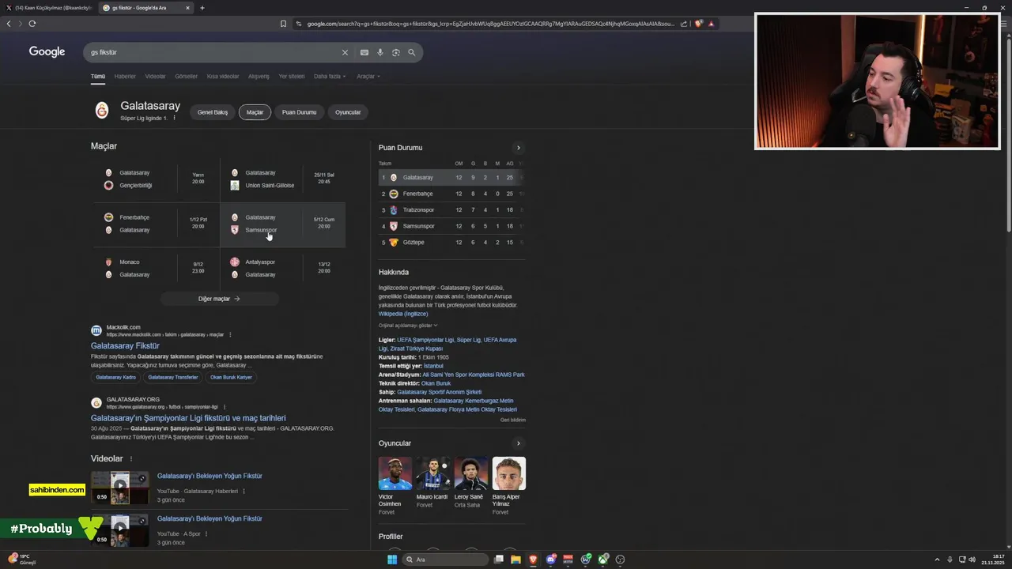Open the Monaco vs Galatasaray match
Image resolution: width=1012 pixels, height=569 pixels.
coord(156,269)
